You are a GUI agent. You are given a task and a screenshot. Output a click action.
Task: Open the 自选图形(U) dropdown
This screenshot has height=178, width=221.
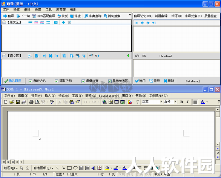click(x=43, y=168)
